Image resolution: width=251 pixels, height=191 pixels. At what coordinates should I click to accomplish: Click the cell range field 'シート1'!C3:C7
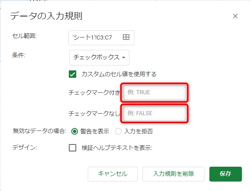tap(96, 37)
